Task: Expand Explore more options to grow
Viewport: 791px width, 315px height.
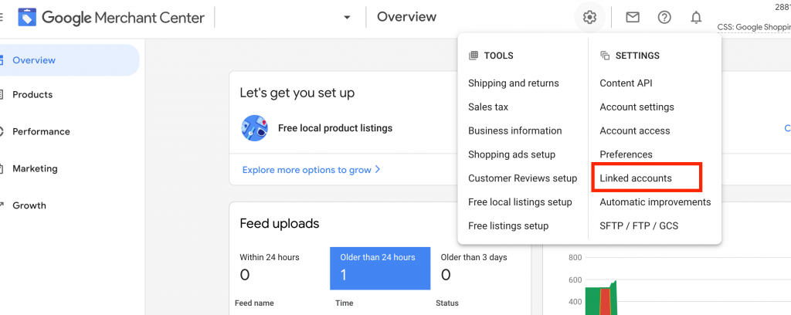Action: tap(311, 170)
